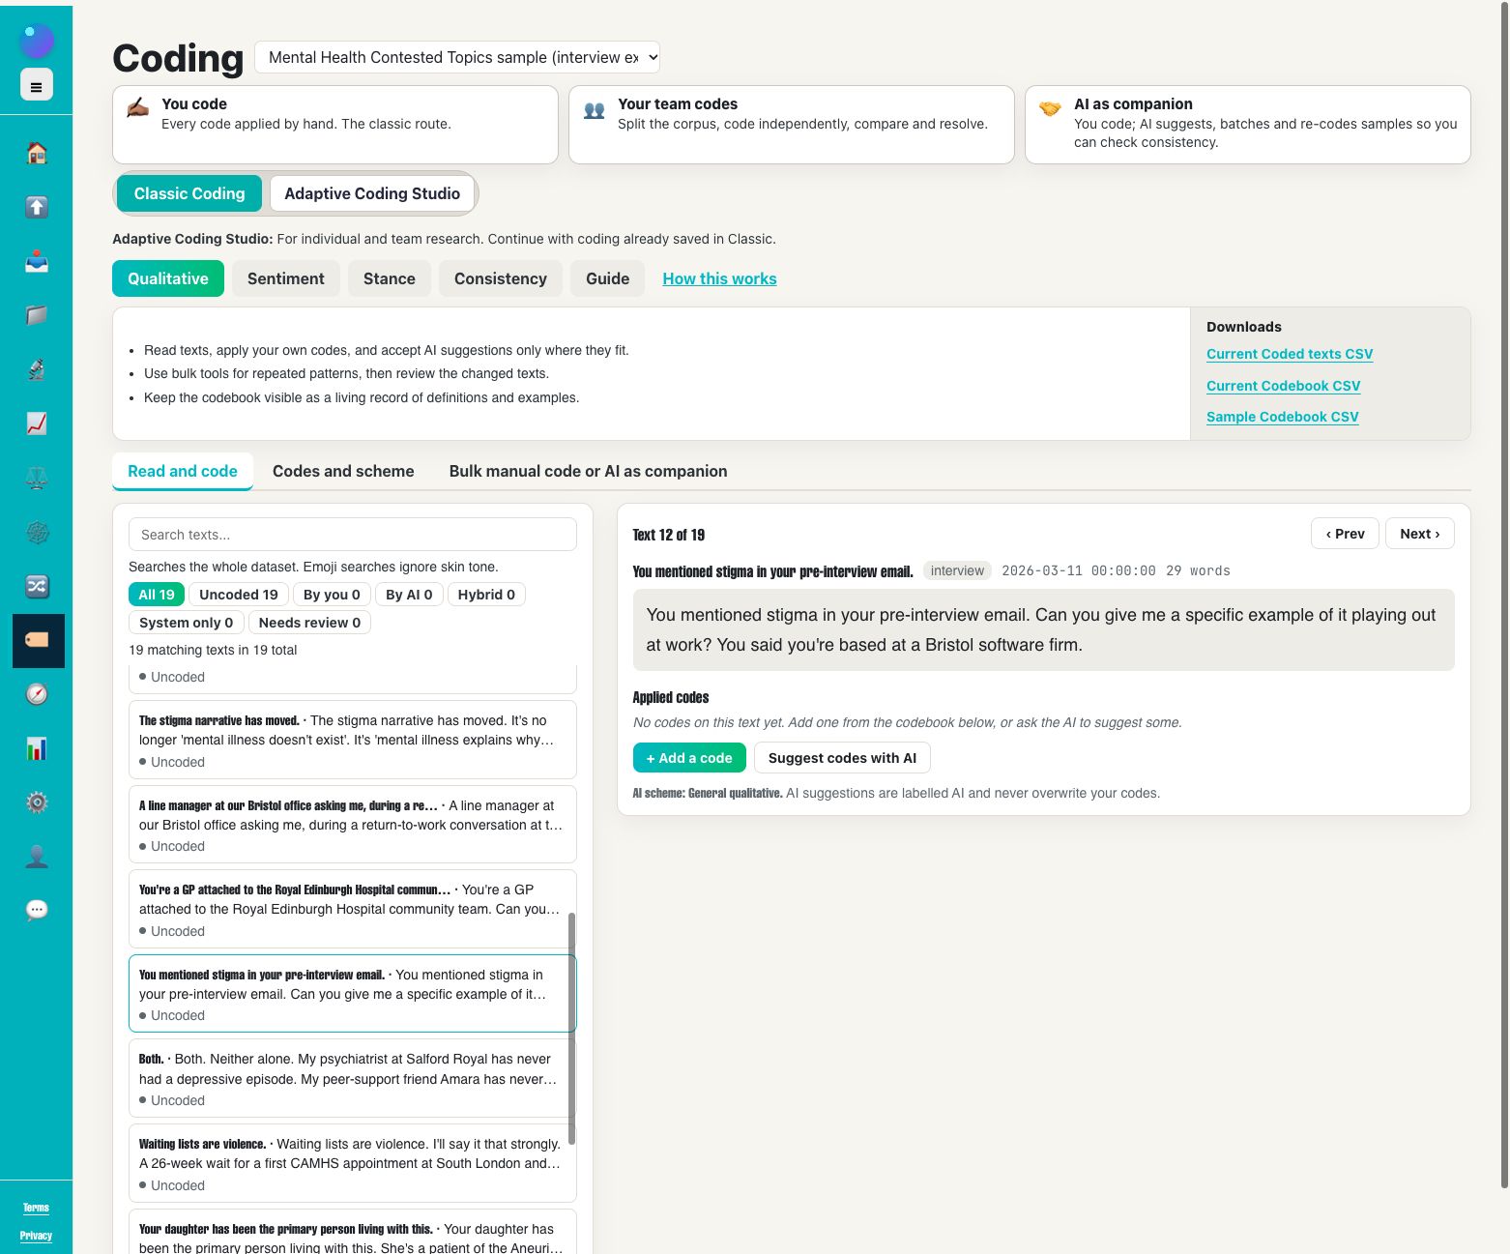Select the 'The stigma narrative has moved.' text

(x=353, y=740)
